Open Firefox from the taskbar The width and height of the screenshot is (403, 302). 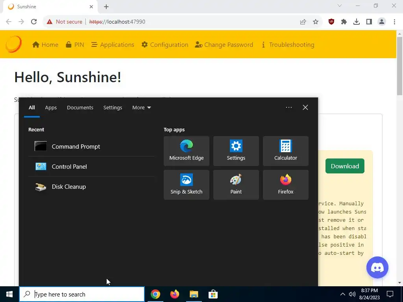coord(174,294)
